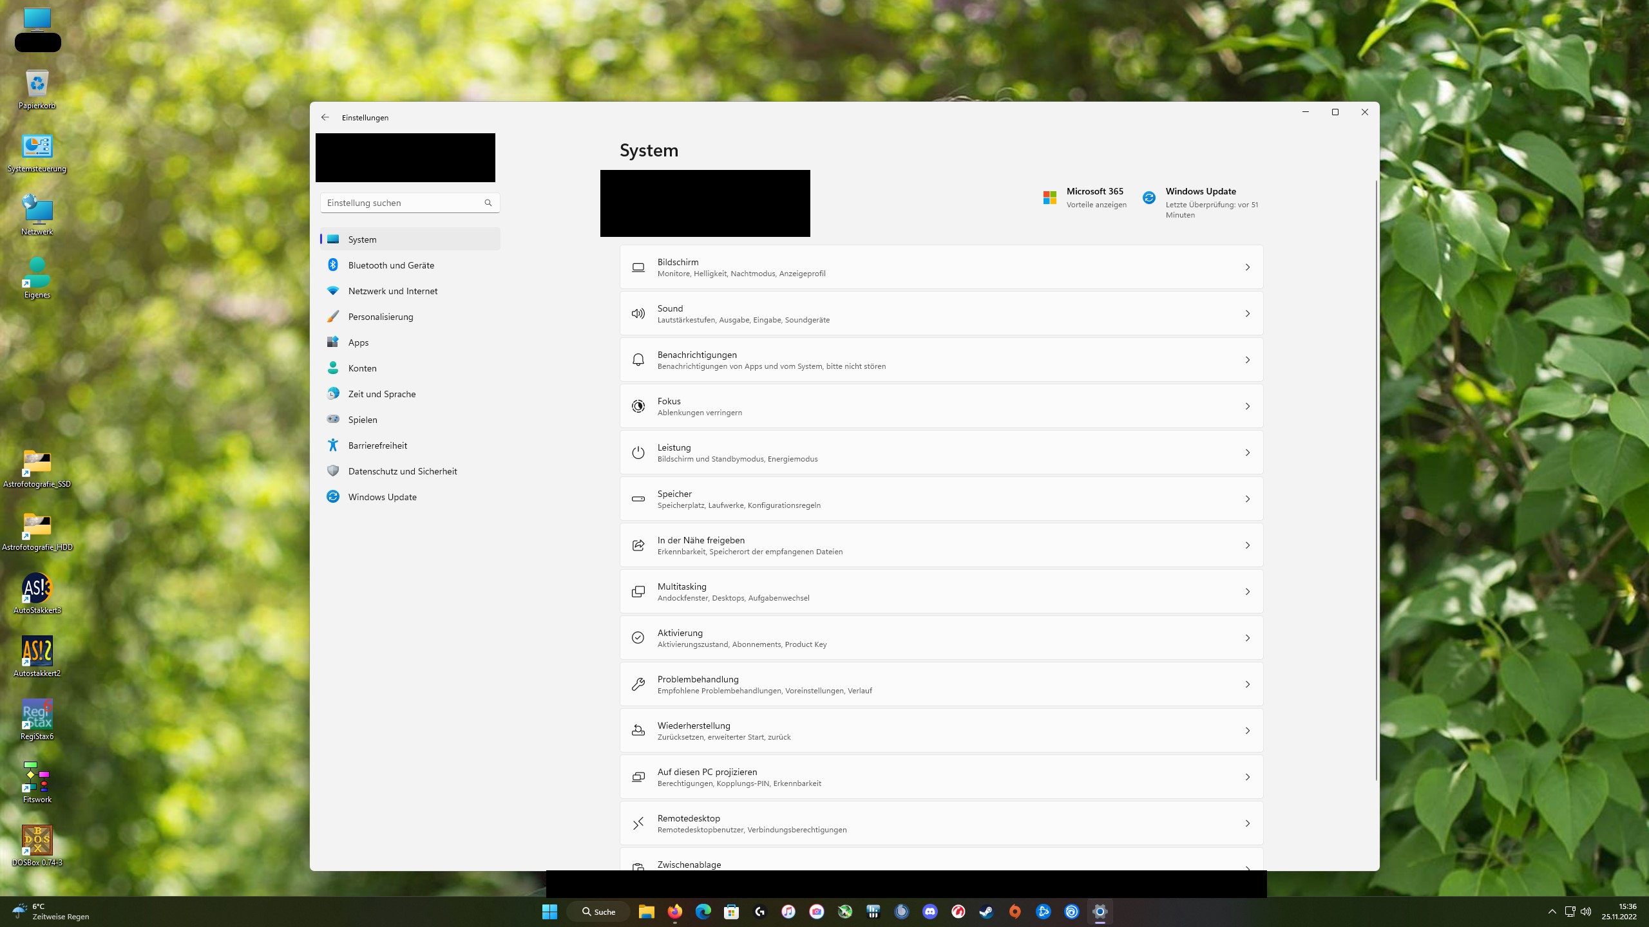Go to Barrierefreiheit settings
This screenshot has width=1649, height=927.
(377, 445)
